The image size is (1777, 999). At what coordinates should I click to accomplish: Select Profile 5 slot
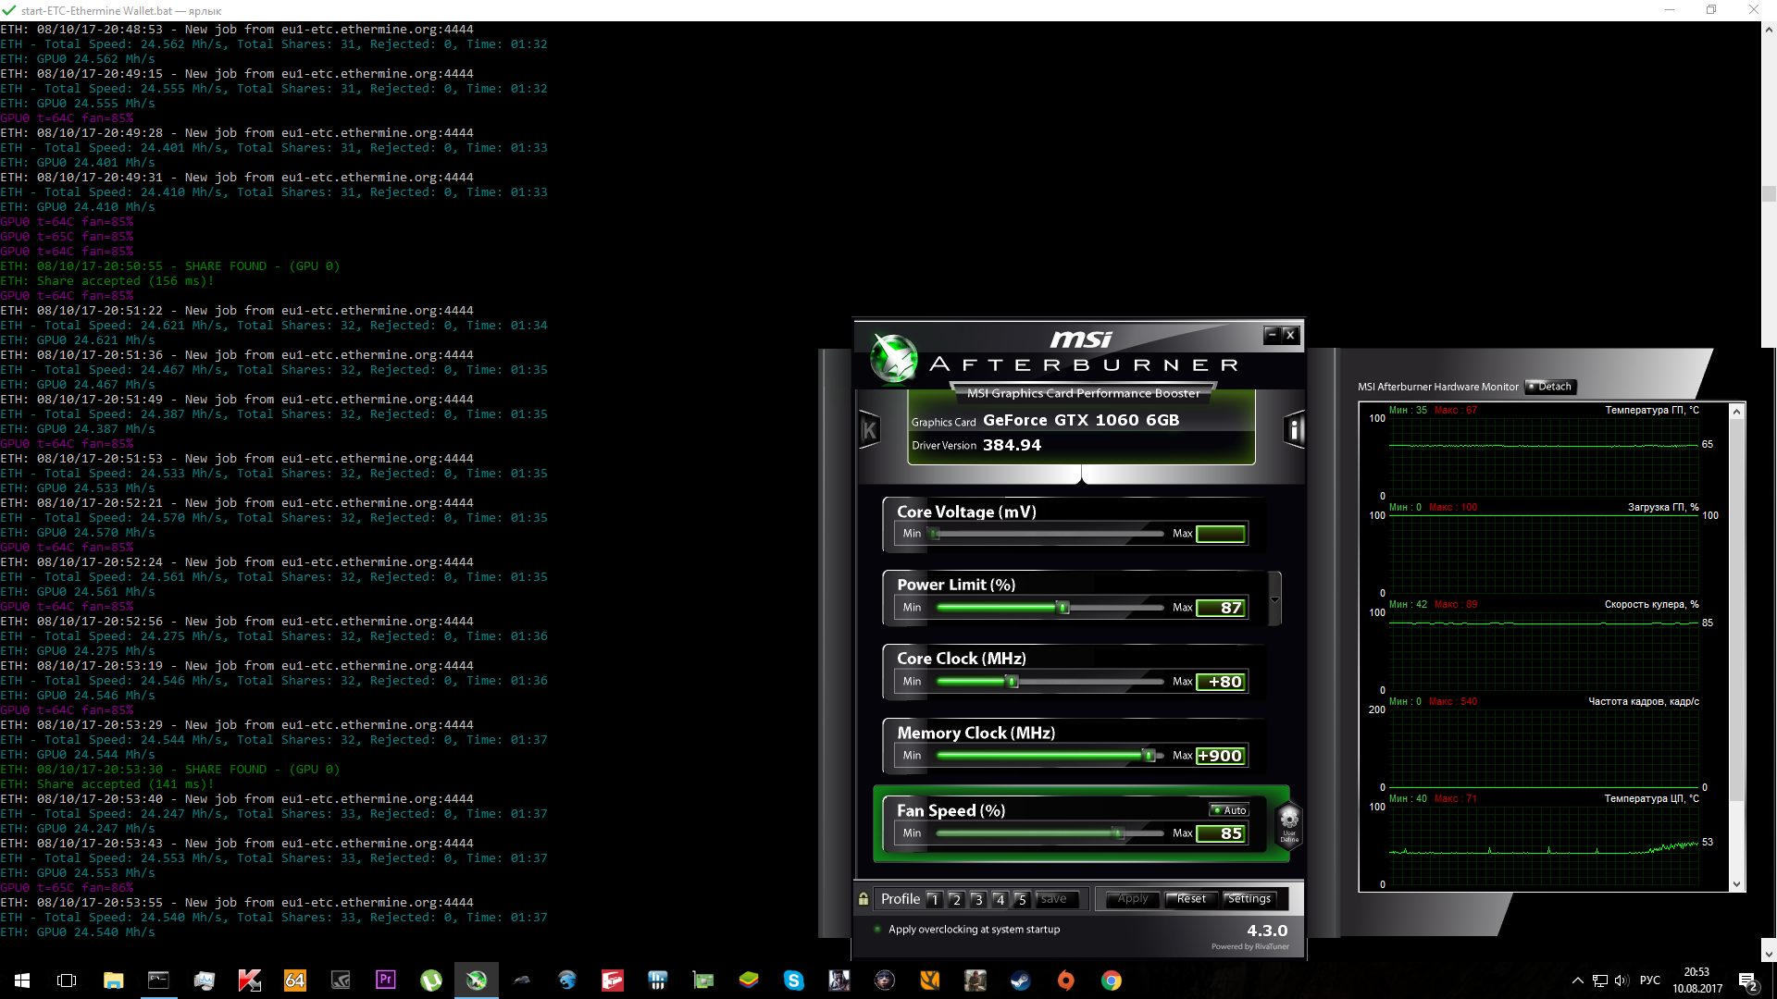point(1022,899)
